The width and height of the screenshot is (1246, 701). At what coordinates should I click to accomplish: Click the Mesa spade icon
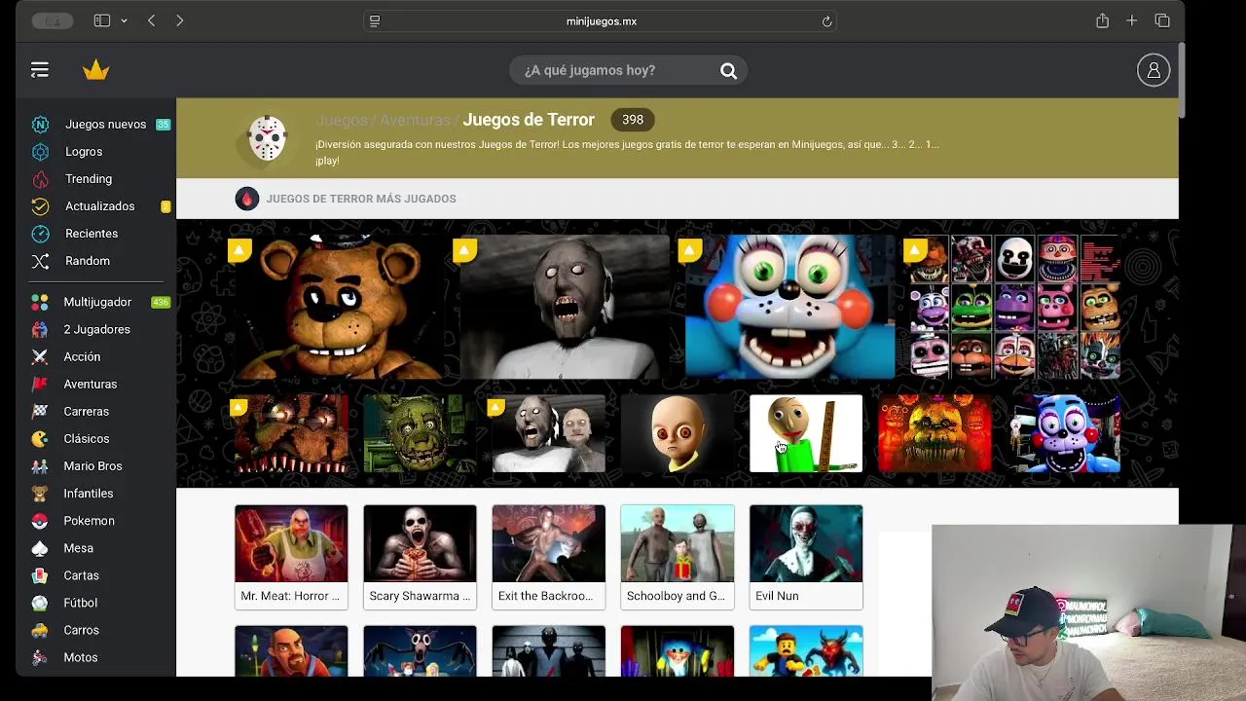(x=40, y=548)
